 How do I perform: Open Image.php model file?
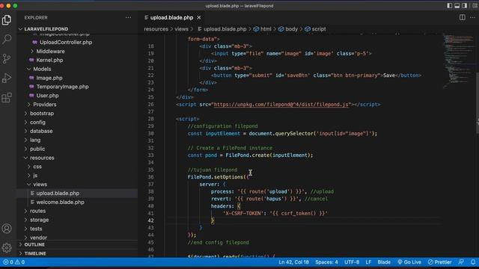[x=49, y=78]
